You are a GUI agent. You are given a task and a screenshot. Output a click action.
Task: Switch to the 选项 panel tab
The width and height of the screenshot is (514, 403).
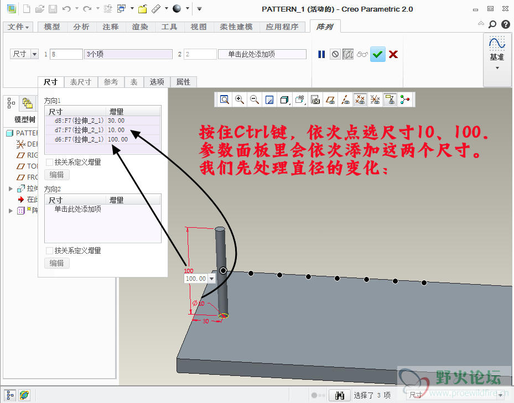click(x=157, y=82)
